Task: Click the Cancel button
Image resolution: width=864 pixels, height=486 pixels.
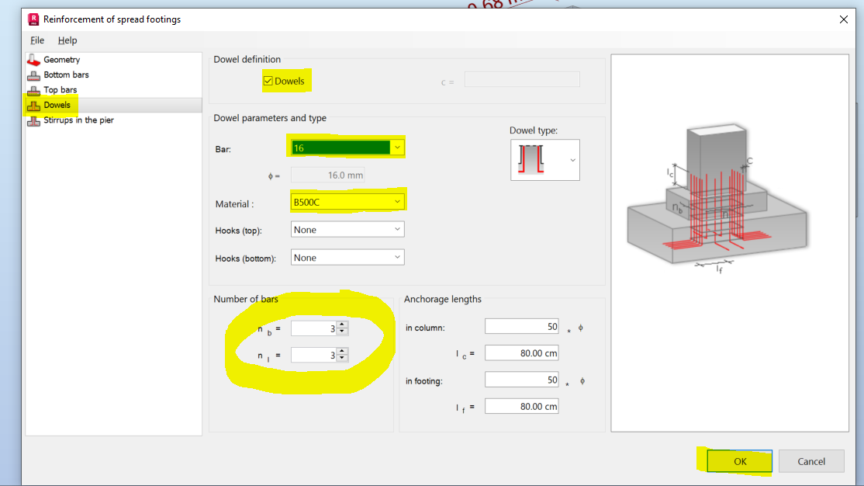Action: point(810,460)
